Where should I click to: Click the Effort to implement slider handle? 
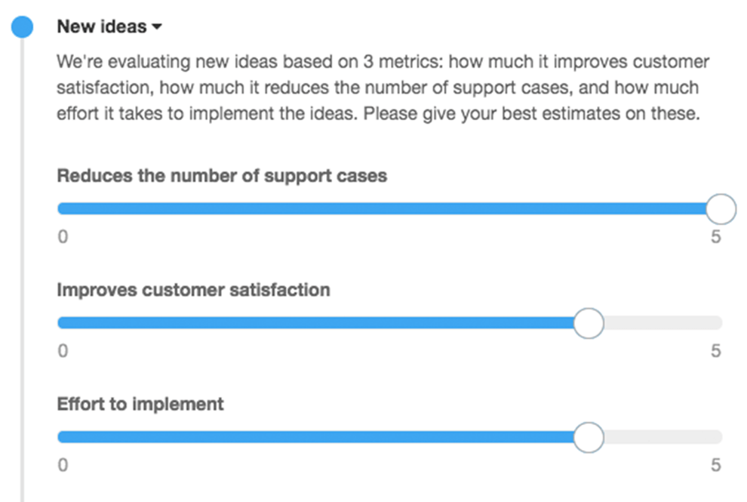click(x=589, y=437)
